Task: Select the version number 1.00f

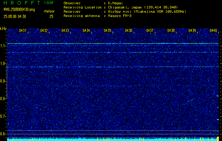Action: (x=49, y=3)
